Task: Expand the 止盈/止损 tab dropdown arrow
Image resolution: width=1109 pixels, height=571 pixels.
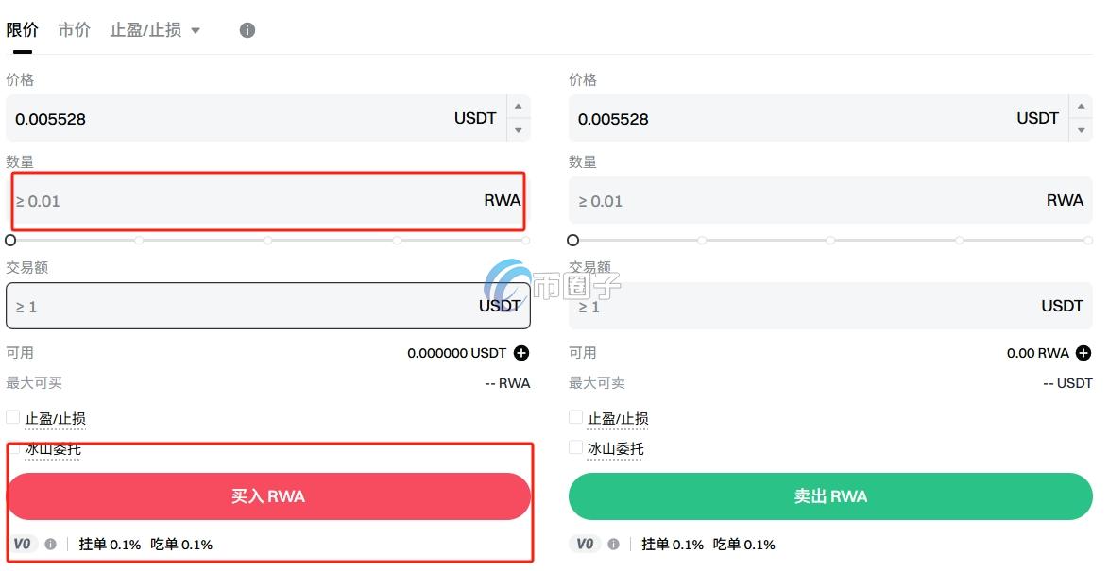Action: click(196, 29)
